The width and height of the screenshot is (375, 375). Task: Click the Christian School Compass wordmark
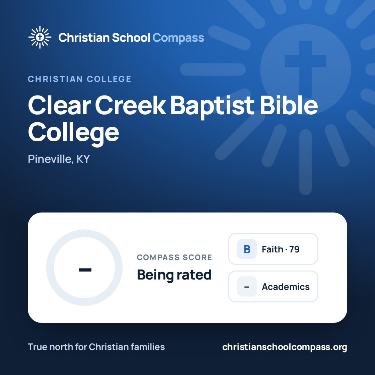pyautogui.click(x=131, y=38)
